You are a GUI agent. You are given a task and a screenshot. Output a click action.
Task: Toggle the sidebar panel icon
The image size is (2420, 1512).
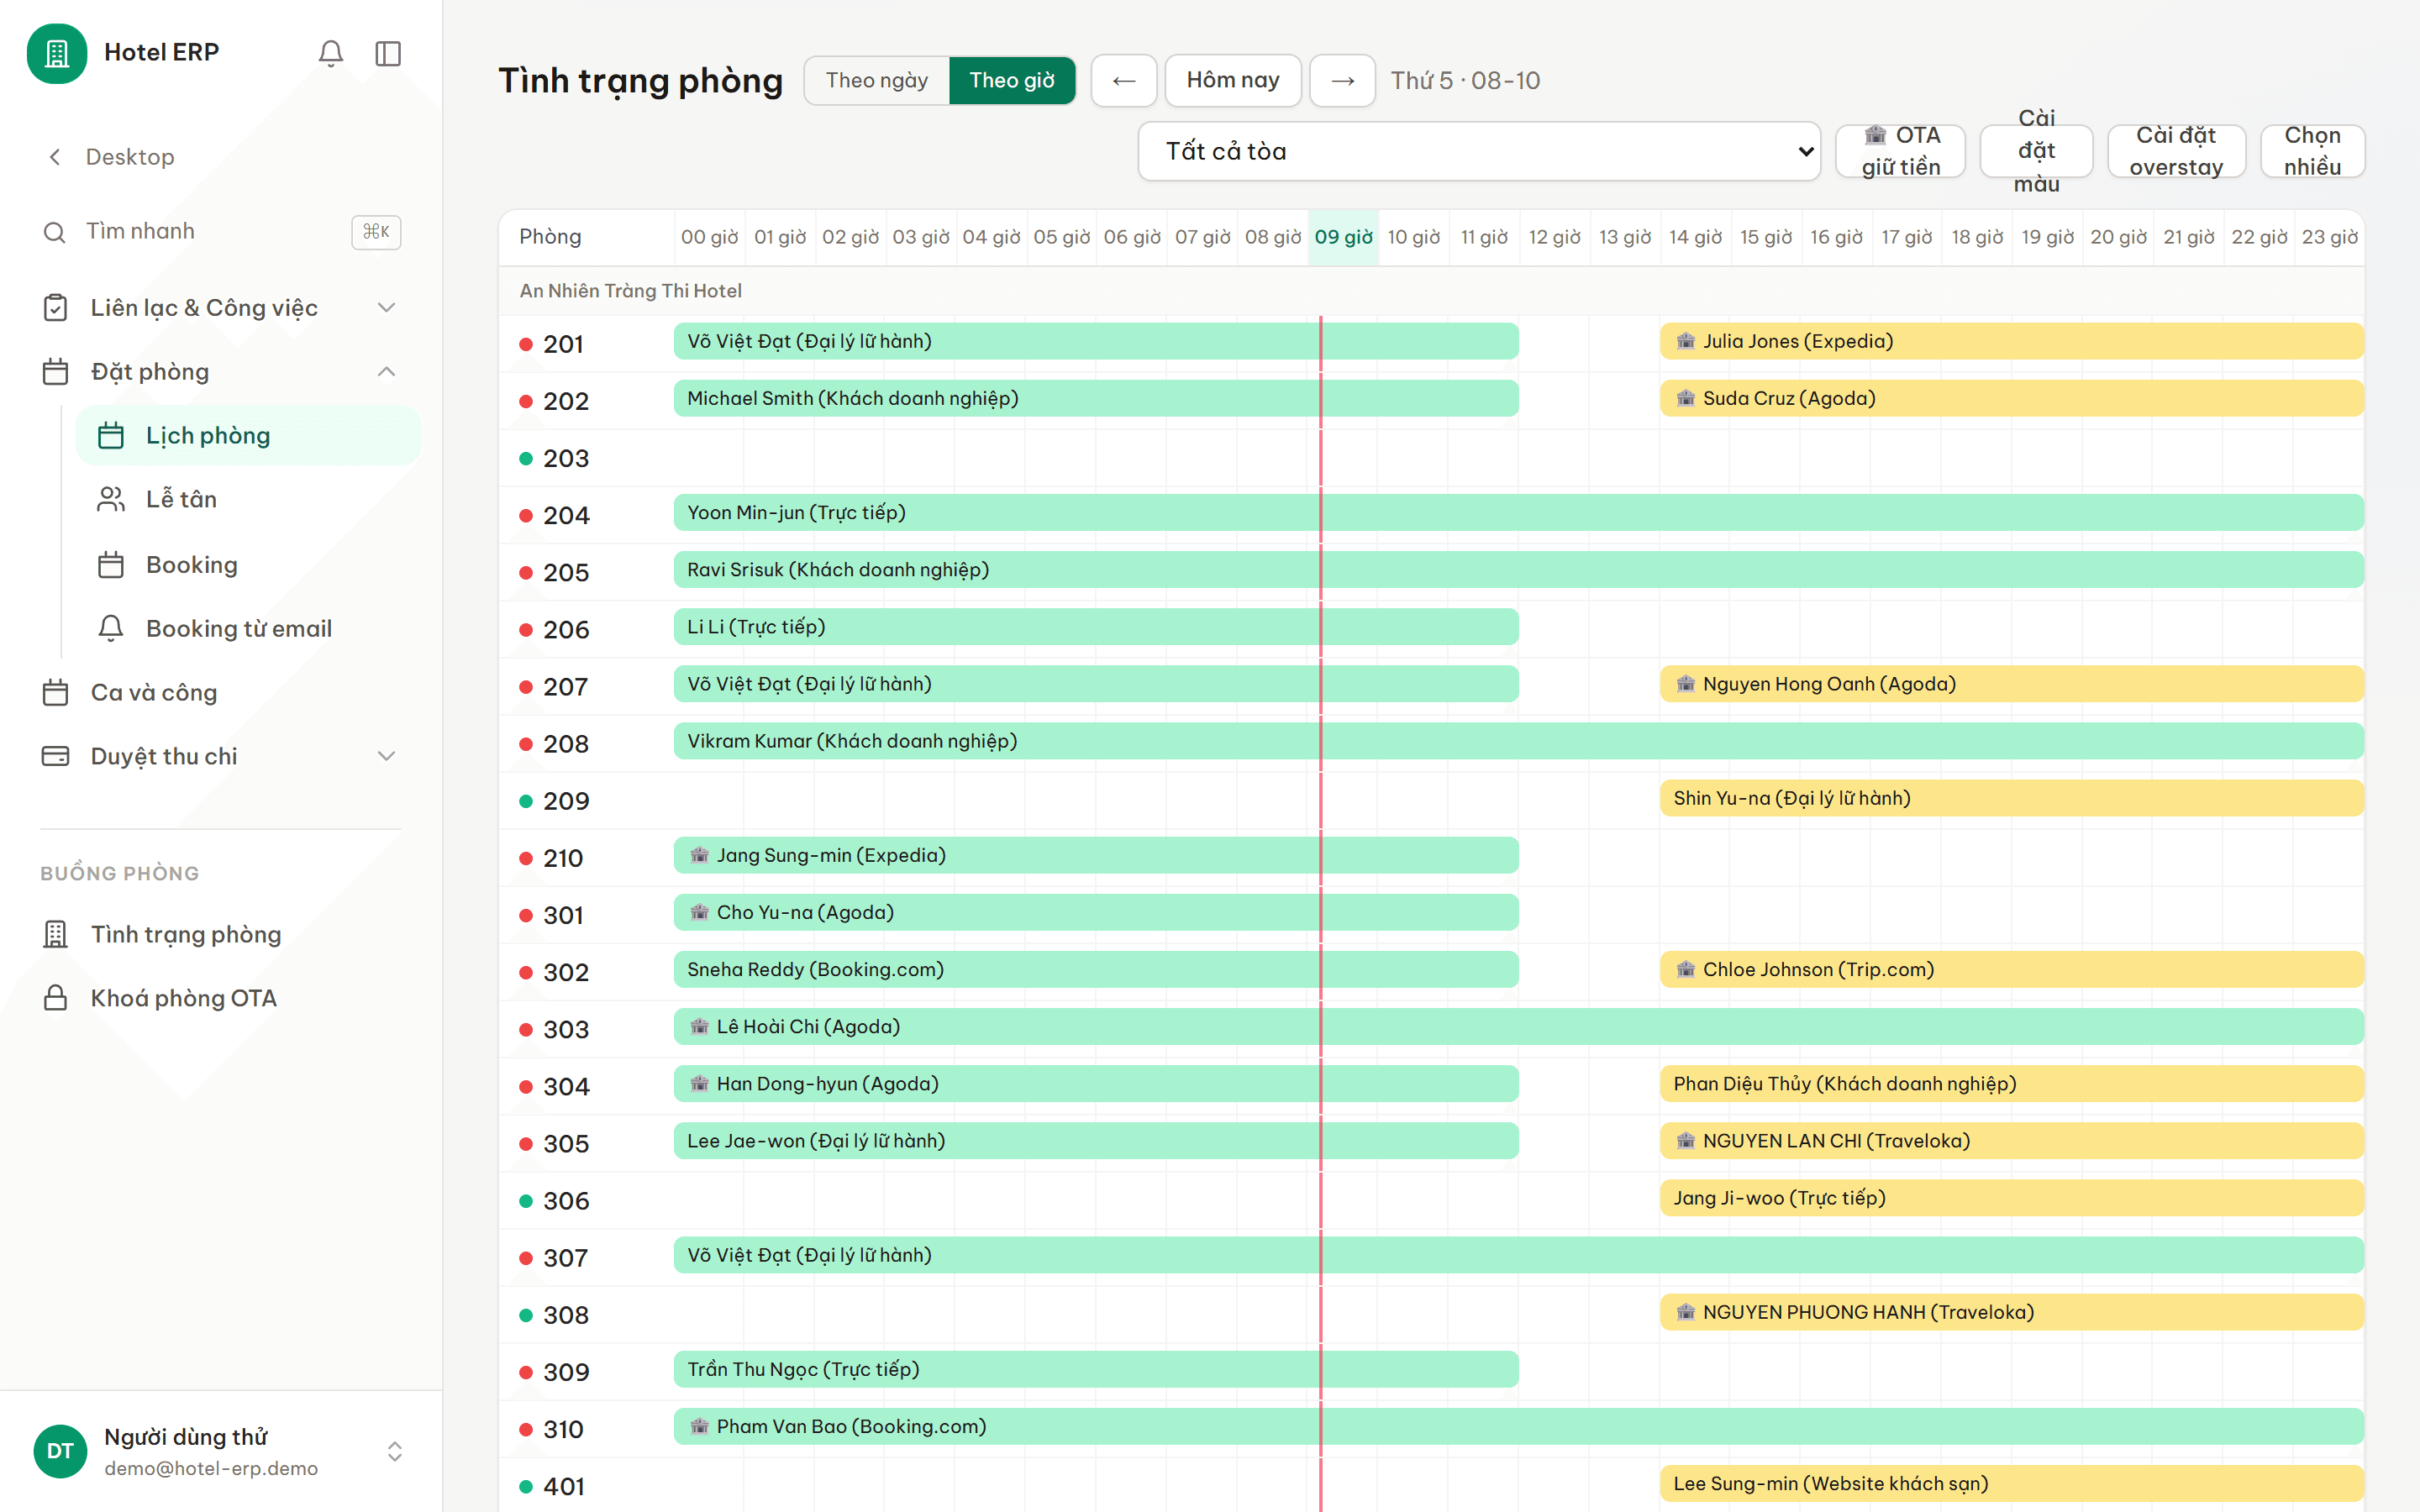388,53
